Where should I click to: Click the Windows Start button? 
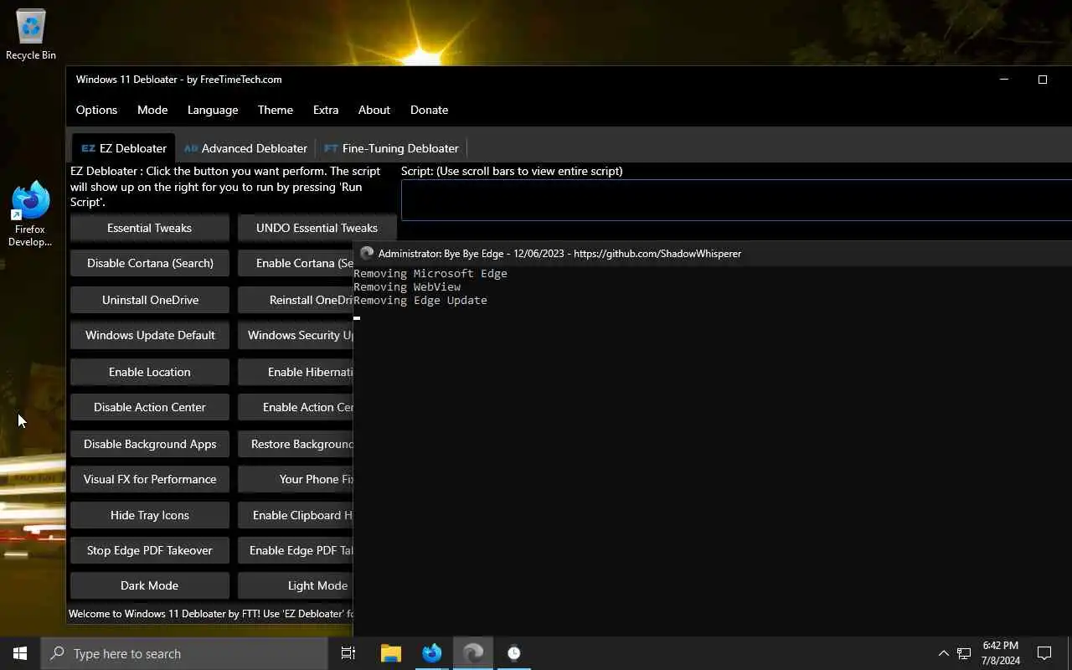point(20,653)
